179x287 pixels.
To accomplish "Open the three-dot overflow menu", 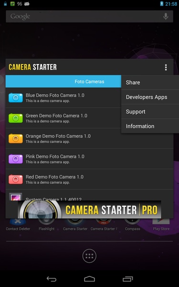I will tap(166, 67).
